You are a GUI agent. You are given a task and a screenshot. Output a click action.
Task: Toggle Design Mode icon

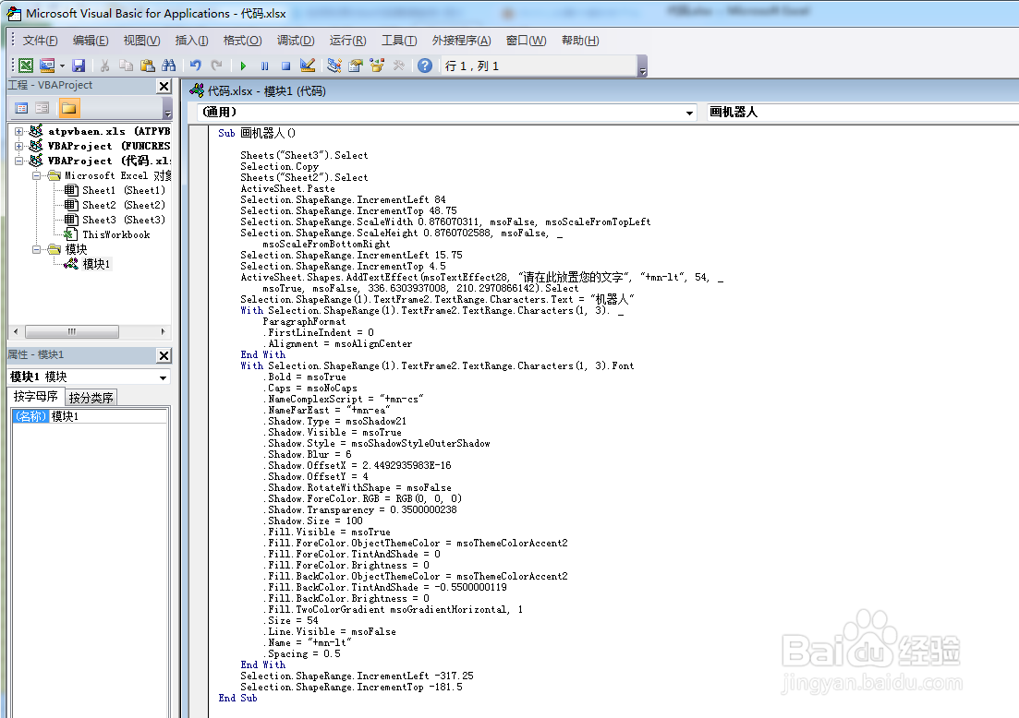308,66
